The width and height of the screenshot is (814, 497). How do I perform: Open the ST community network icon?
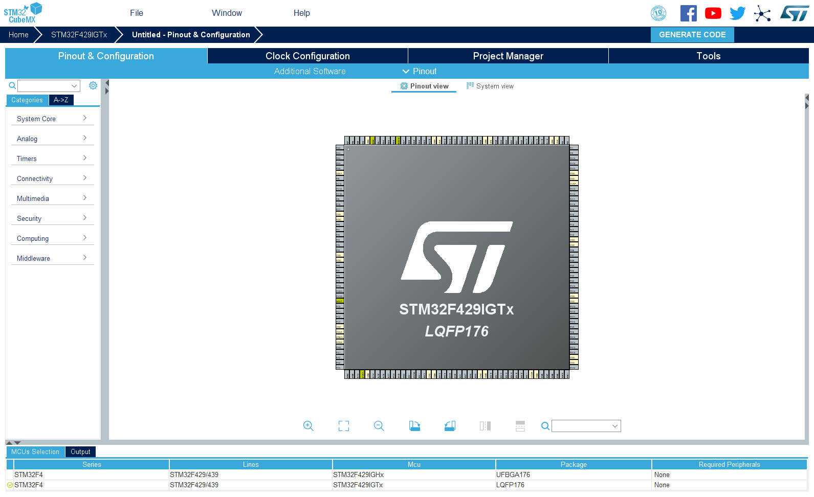pyautogui.click(x=762, y=14)
